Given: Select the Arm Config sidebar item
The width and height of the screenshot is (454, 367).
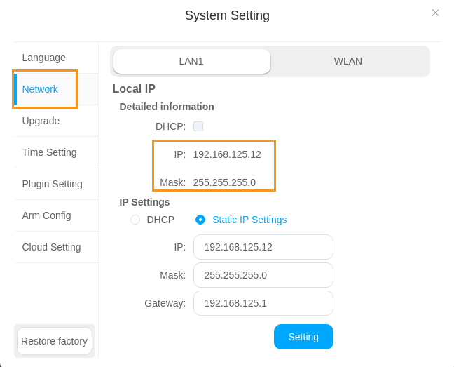Looking at the screenshot, I should (x=46, y=215).
